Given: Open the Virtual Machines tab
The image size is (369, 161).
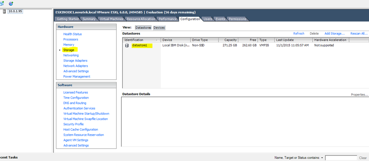Looking at the screenshot, I should click(111, 19).
